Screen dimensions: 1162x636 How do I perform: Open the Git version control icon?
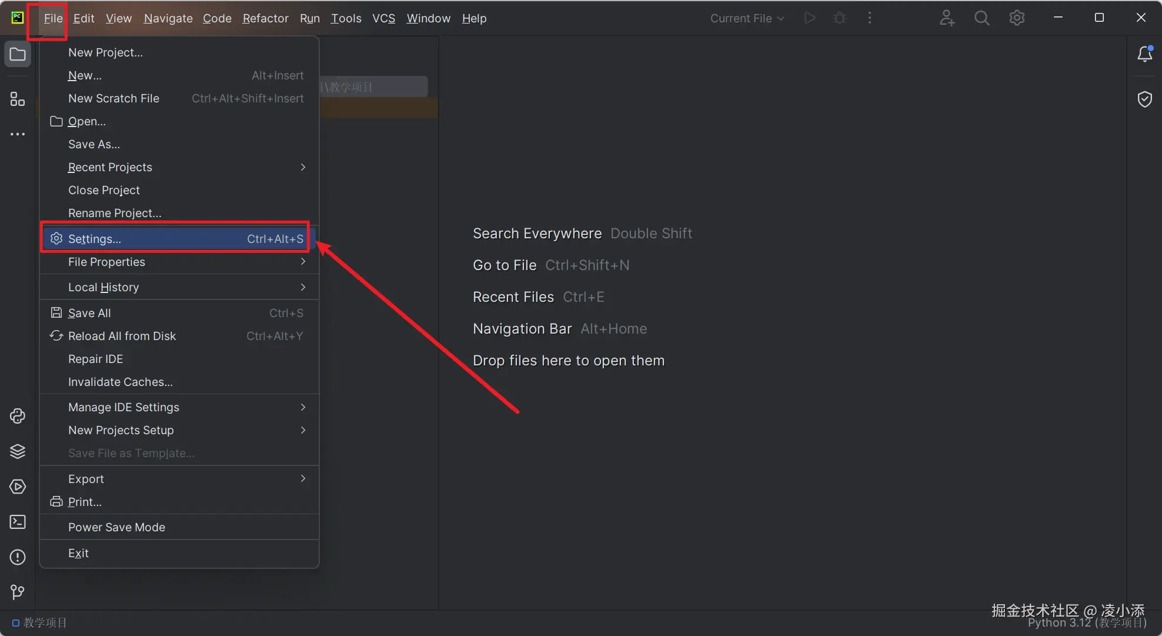[x=18, y=592]
